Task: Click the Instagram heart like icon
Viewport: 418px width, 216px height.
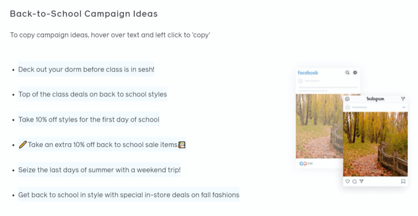Action: (x=347, y=181)
